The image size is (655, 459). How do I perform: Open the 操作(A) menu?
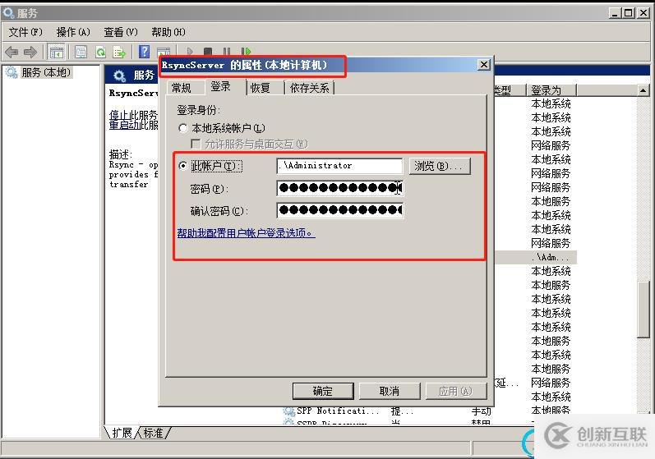pos(73,32)
